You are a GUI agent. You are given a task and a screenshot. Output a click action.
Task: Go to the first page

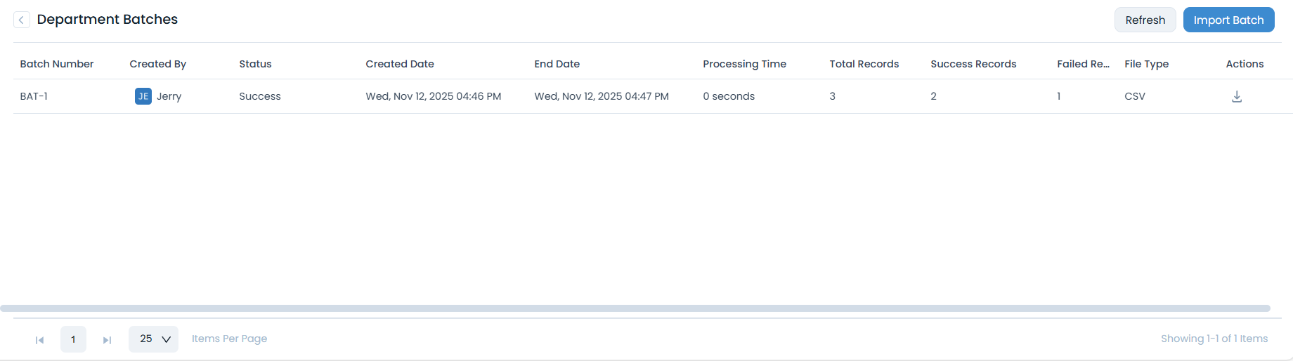point(40,340)
